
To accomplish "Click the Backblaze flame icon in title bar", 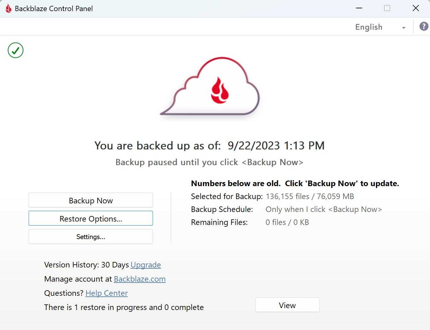I will tap(8, 8).
